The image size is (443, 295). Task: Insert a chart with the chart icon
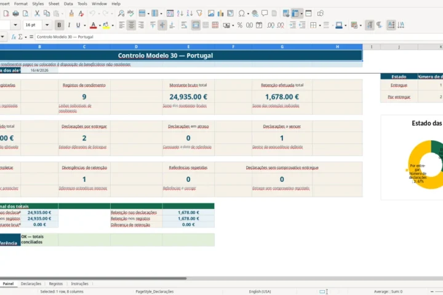[x=220, y=14]
